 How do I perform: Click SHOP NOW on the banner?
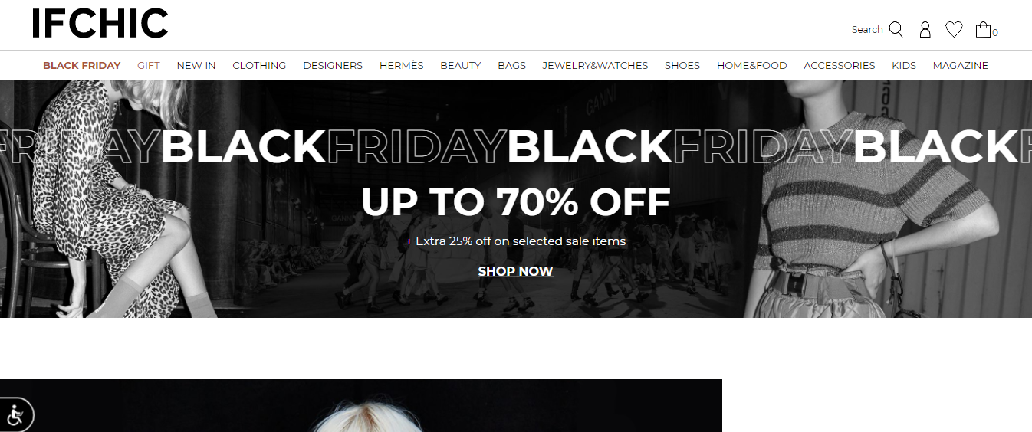pos(515,271)
